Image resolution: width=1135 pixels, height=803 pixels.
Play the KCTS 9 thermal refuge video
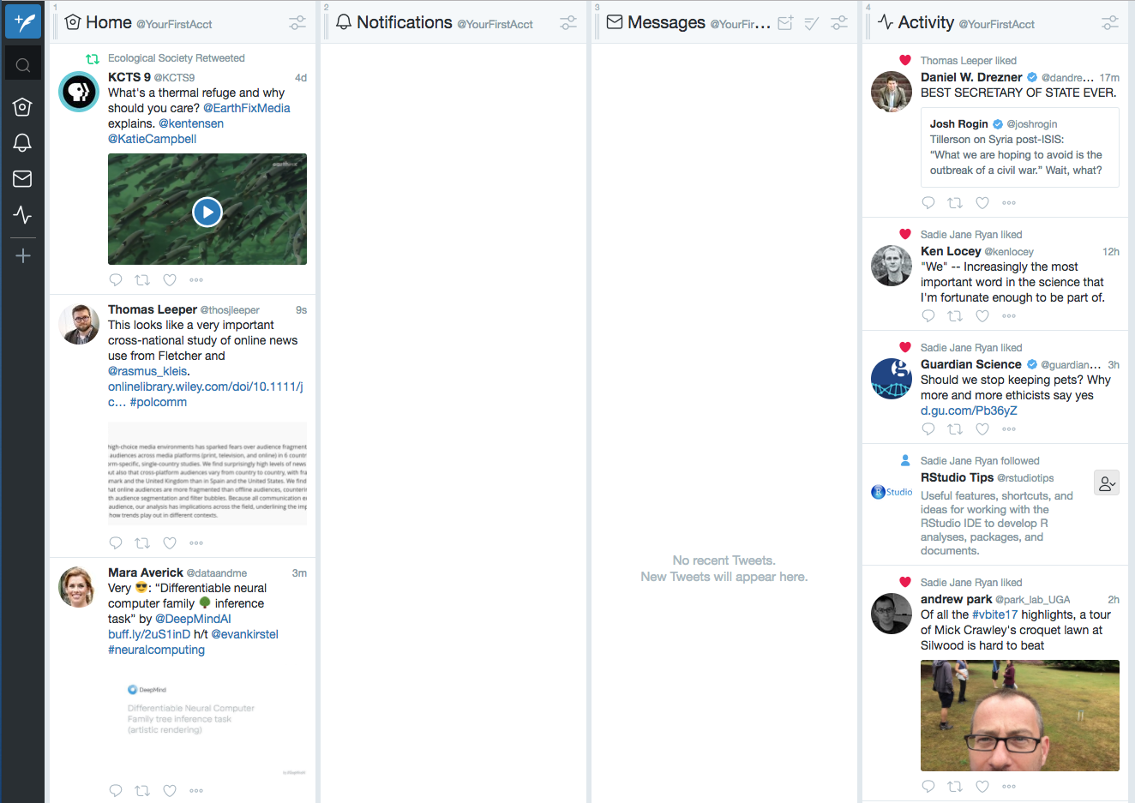click(x=207, y=212)
